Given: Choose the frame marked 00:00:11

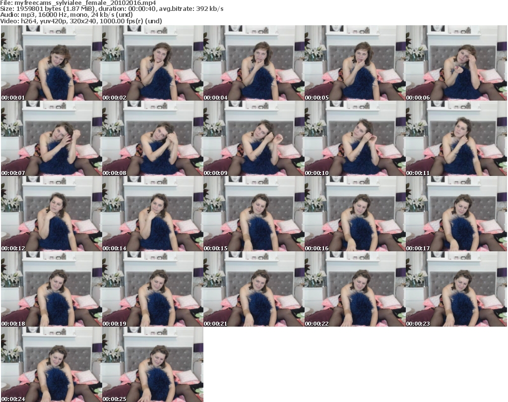Looking at the screenshot, I should click(x=456, y=138).
